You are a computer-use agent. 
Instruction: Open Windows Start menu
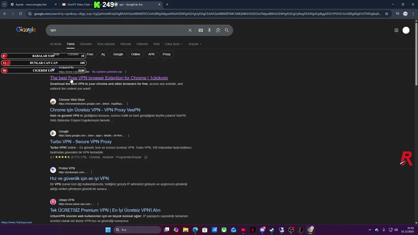point(108,230)
